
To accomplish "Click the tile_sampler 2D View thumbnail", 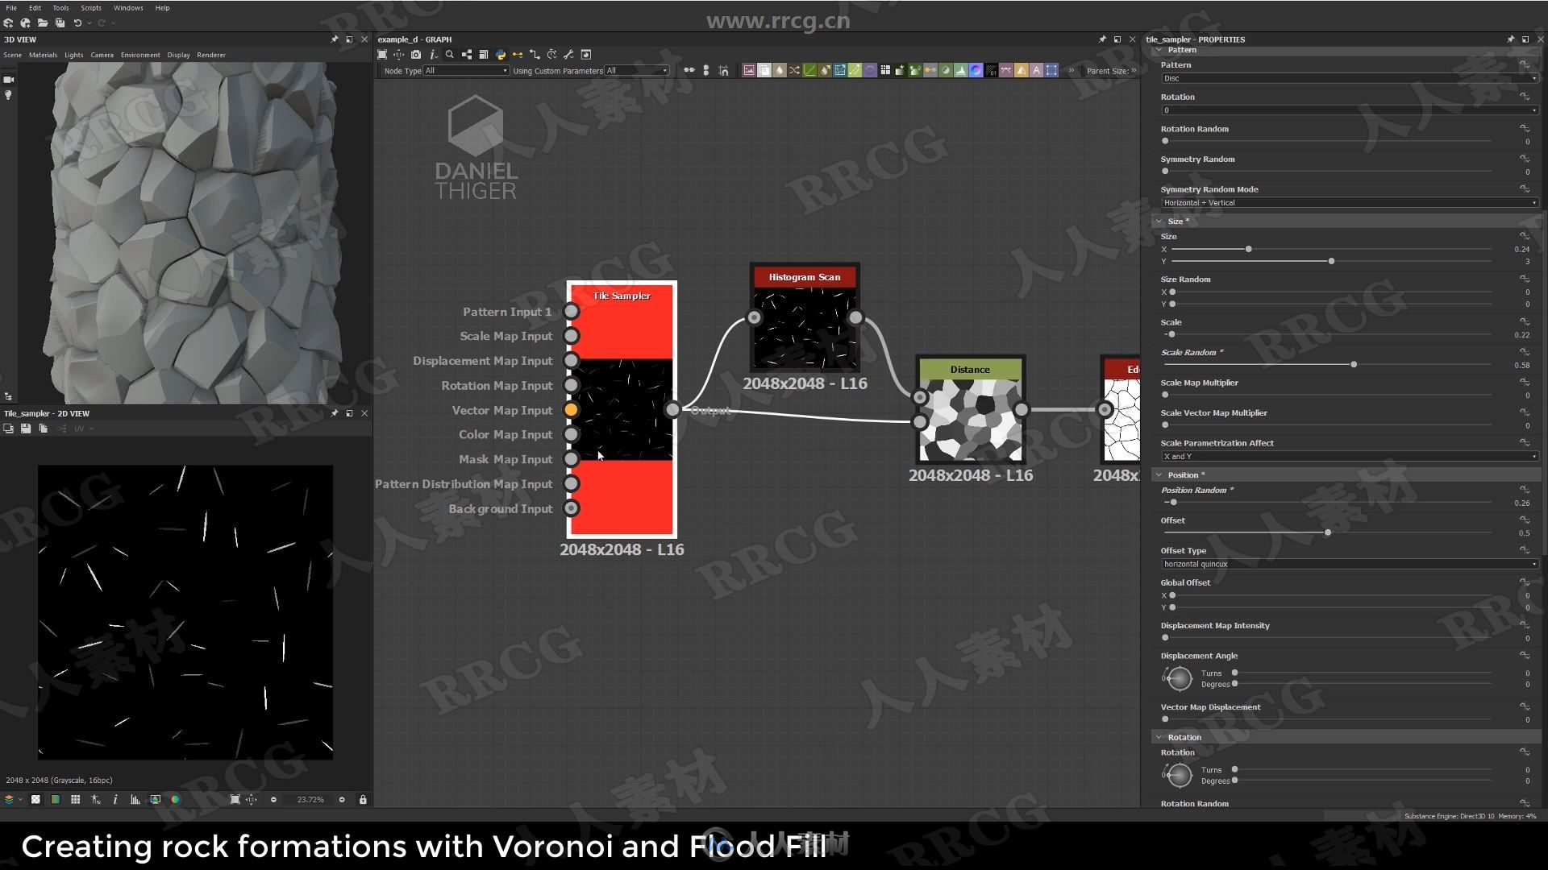I will pos(186,612).
